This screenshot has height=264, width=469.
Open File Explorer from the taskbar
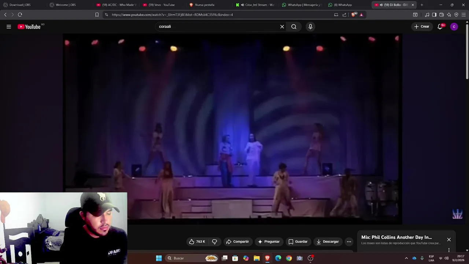pos(256,258)
